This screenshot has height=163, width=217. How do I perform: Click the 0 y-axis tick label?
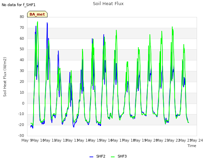point(23,103)
